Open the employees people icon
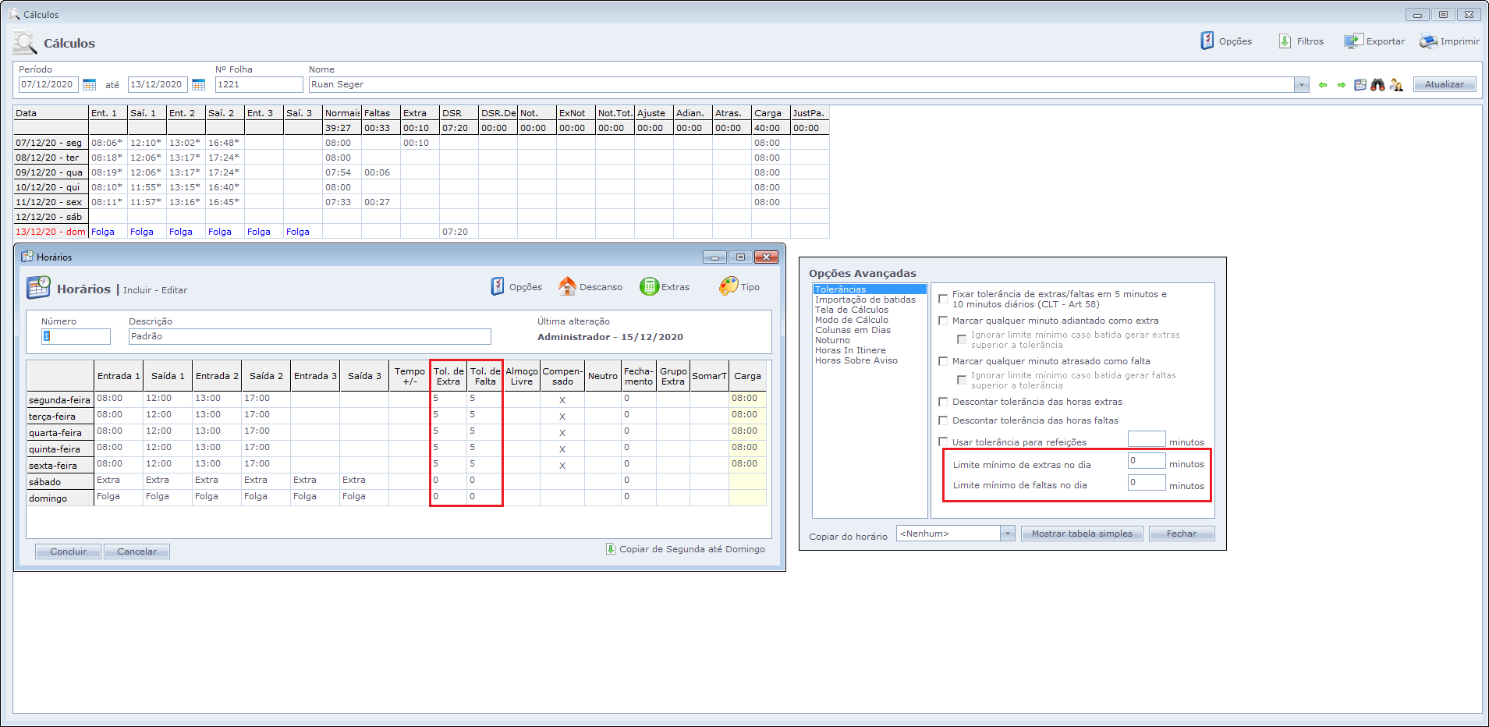Screen dimensions: 1489x727 pyautogui.click(x=1396, y=85)
